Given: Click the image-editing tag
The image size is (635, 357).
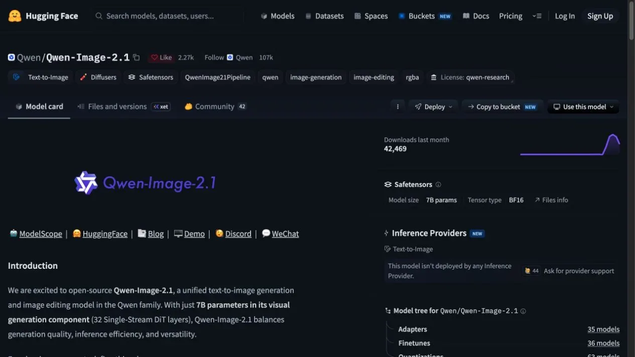Looking at the screenshot, I should tap(373, 77).
